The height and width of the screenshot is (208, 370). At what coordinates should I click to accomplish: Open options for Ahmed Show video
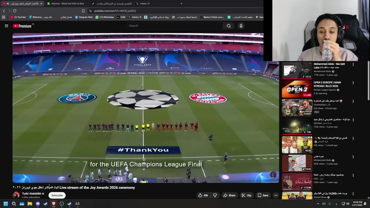(x=353, y=194)
